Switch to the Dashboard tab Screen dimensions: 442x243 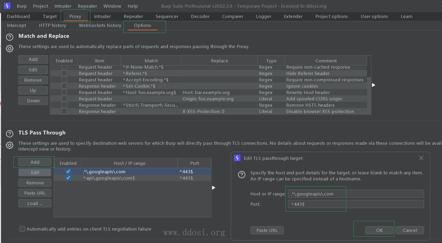[18, 16]
